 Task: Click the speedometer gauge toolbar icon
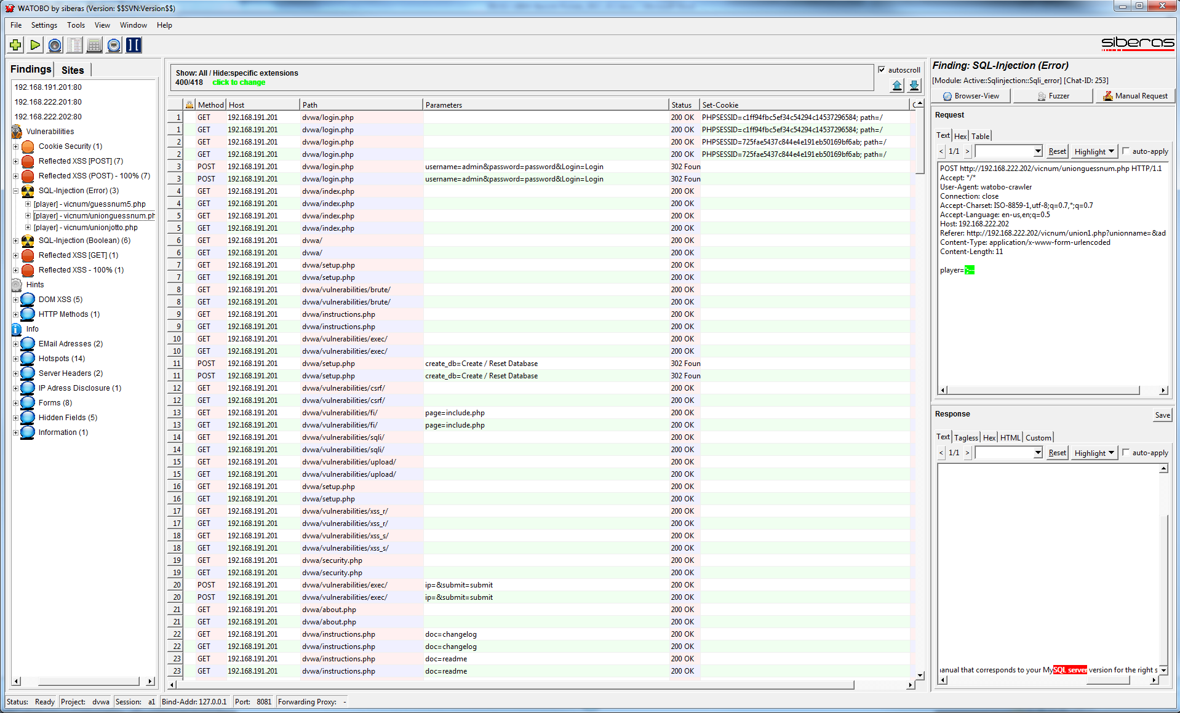(54, 45)
